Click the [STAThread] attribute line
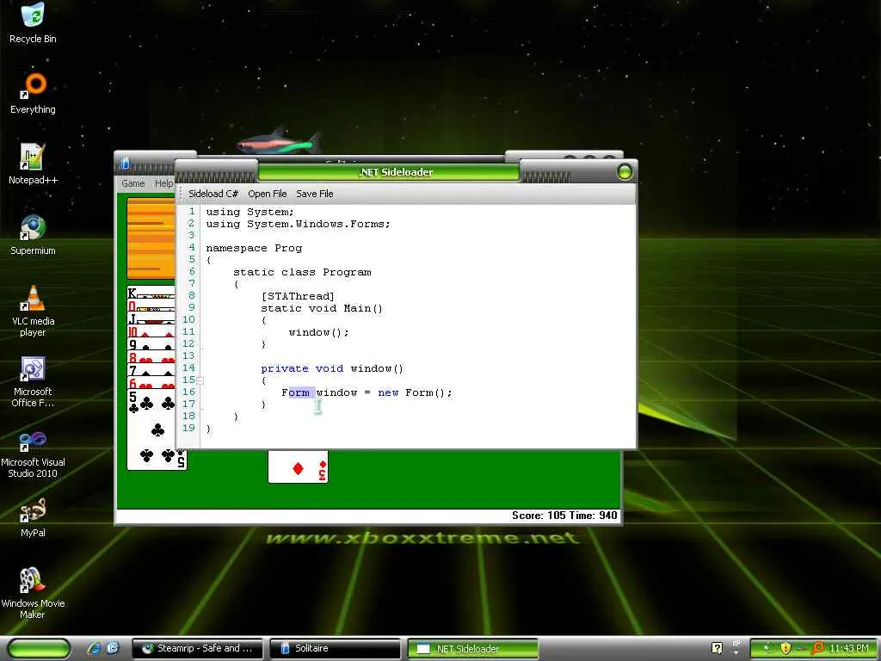881x661 pixels. (x=298, y=296)
